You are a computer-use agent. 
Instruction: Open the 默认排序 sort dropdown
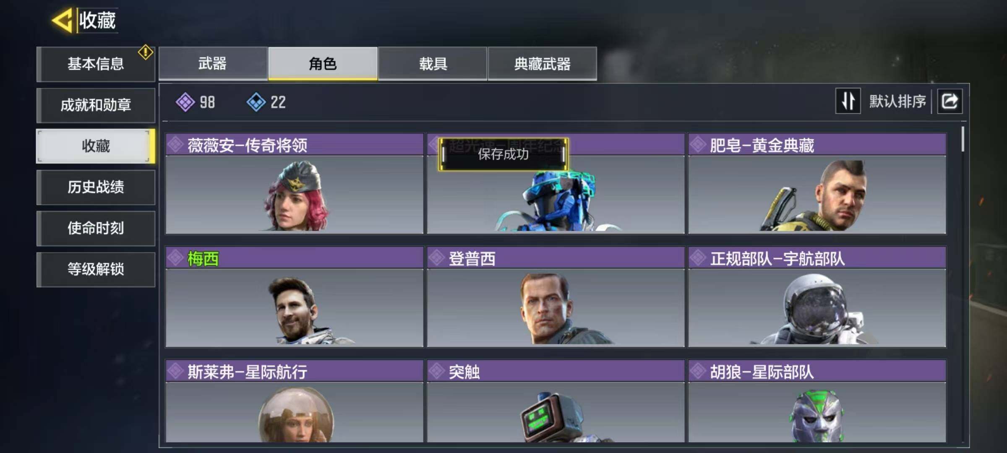pyautogui.click(x=897, y=101)
